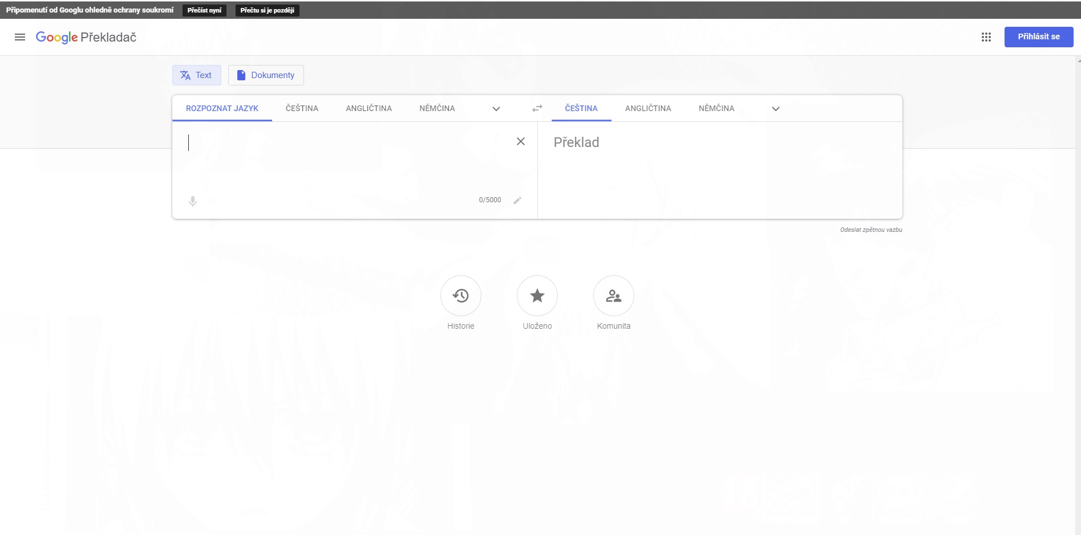Open translation History
This screenshot has width=1081, height=535.
[x=461, y=296]
